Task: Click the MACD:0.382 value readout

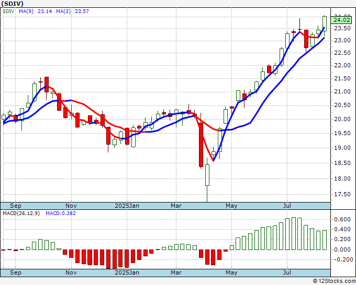Action: point(61,213)
